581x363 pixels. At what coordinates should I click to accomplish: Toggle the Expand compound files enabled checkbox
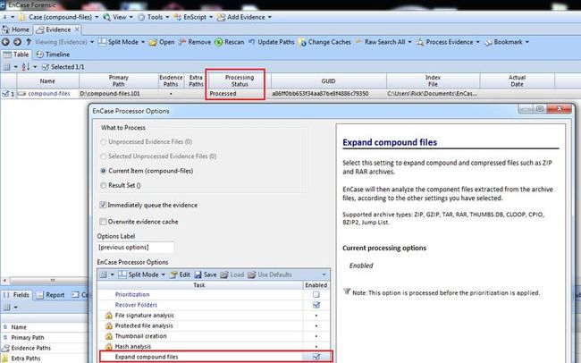click(x=316, y=357)
